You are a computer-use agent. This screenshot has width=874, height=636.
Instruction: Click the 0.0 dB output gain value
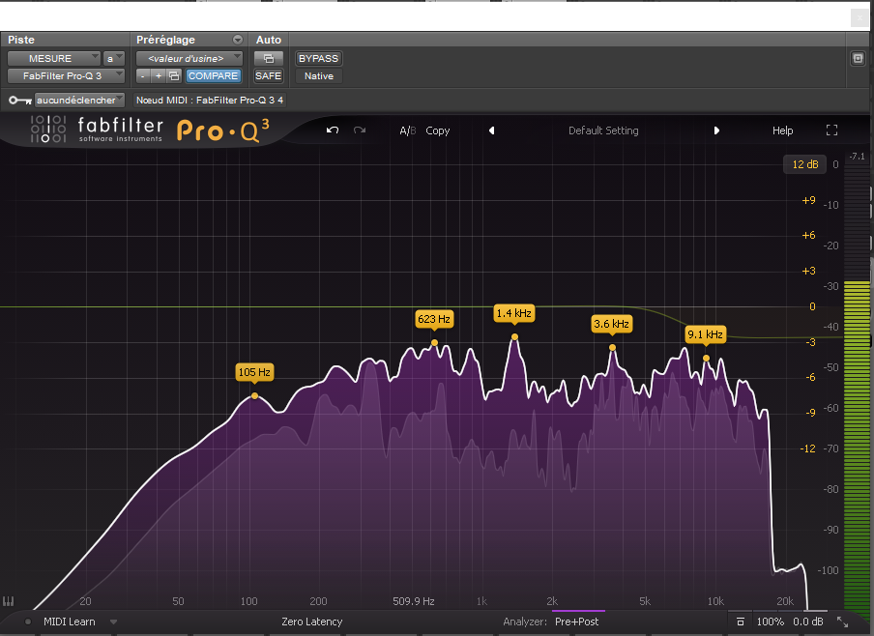(808, 622)
